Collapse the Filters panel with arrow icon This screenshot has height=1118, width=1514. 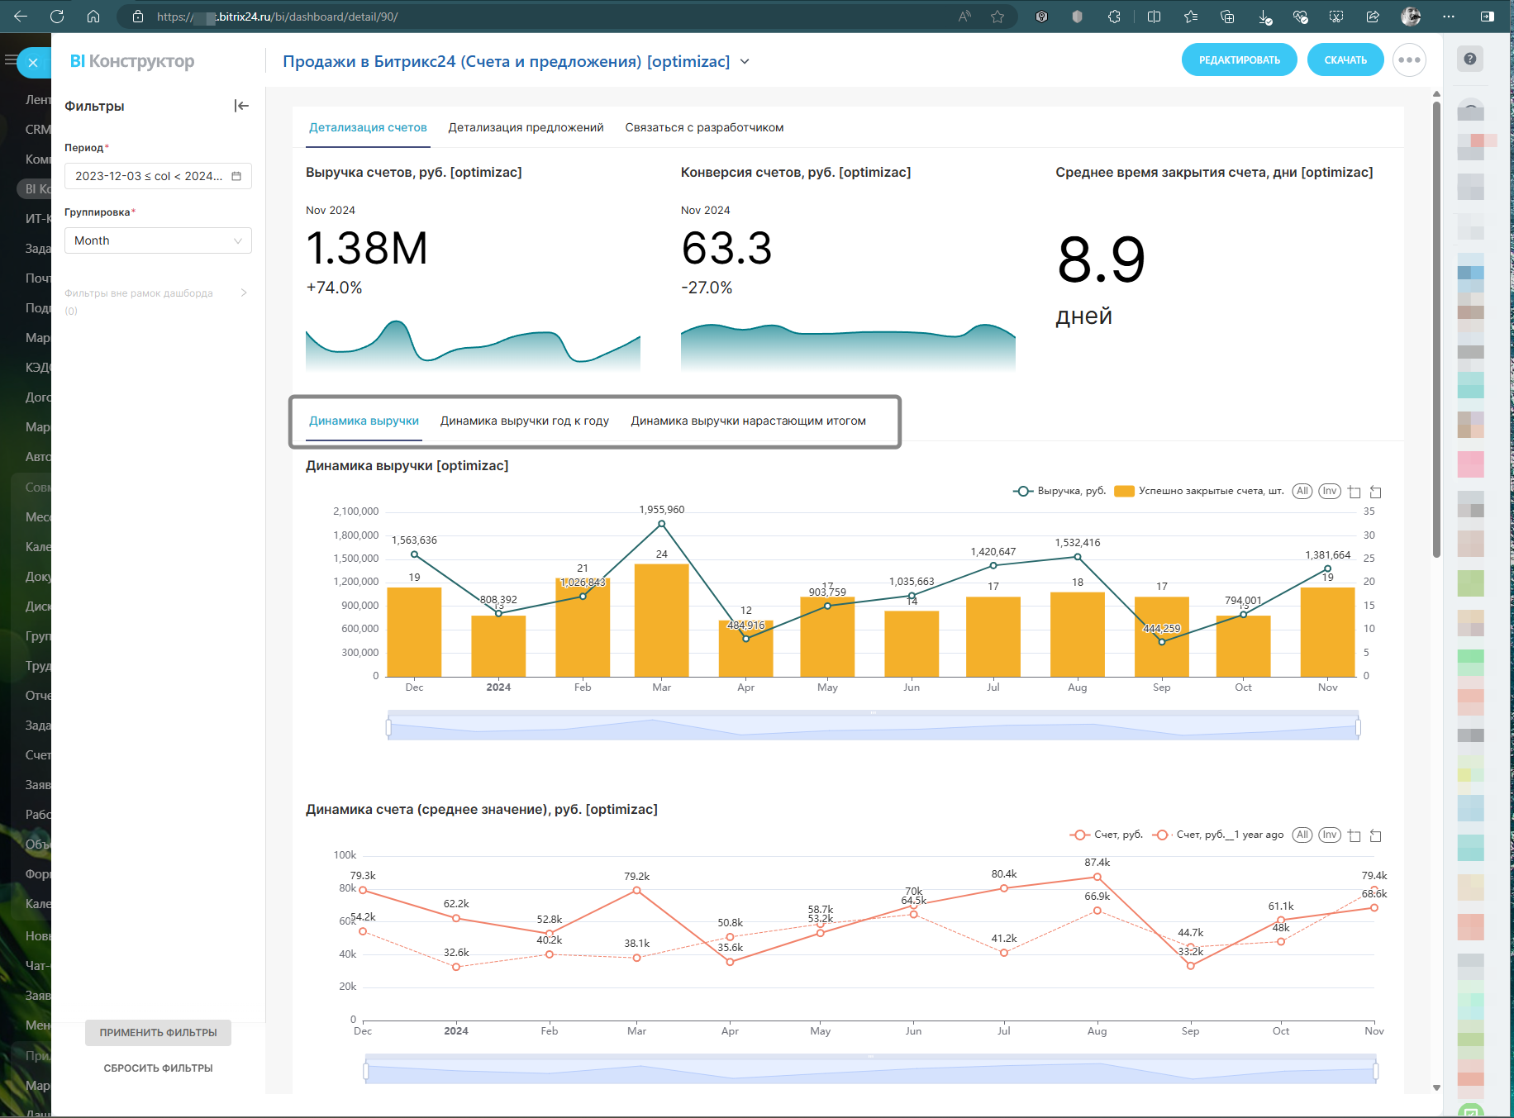(241, 106)
